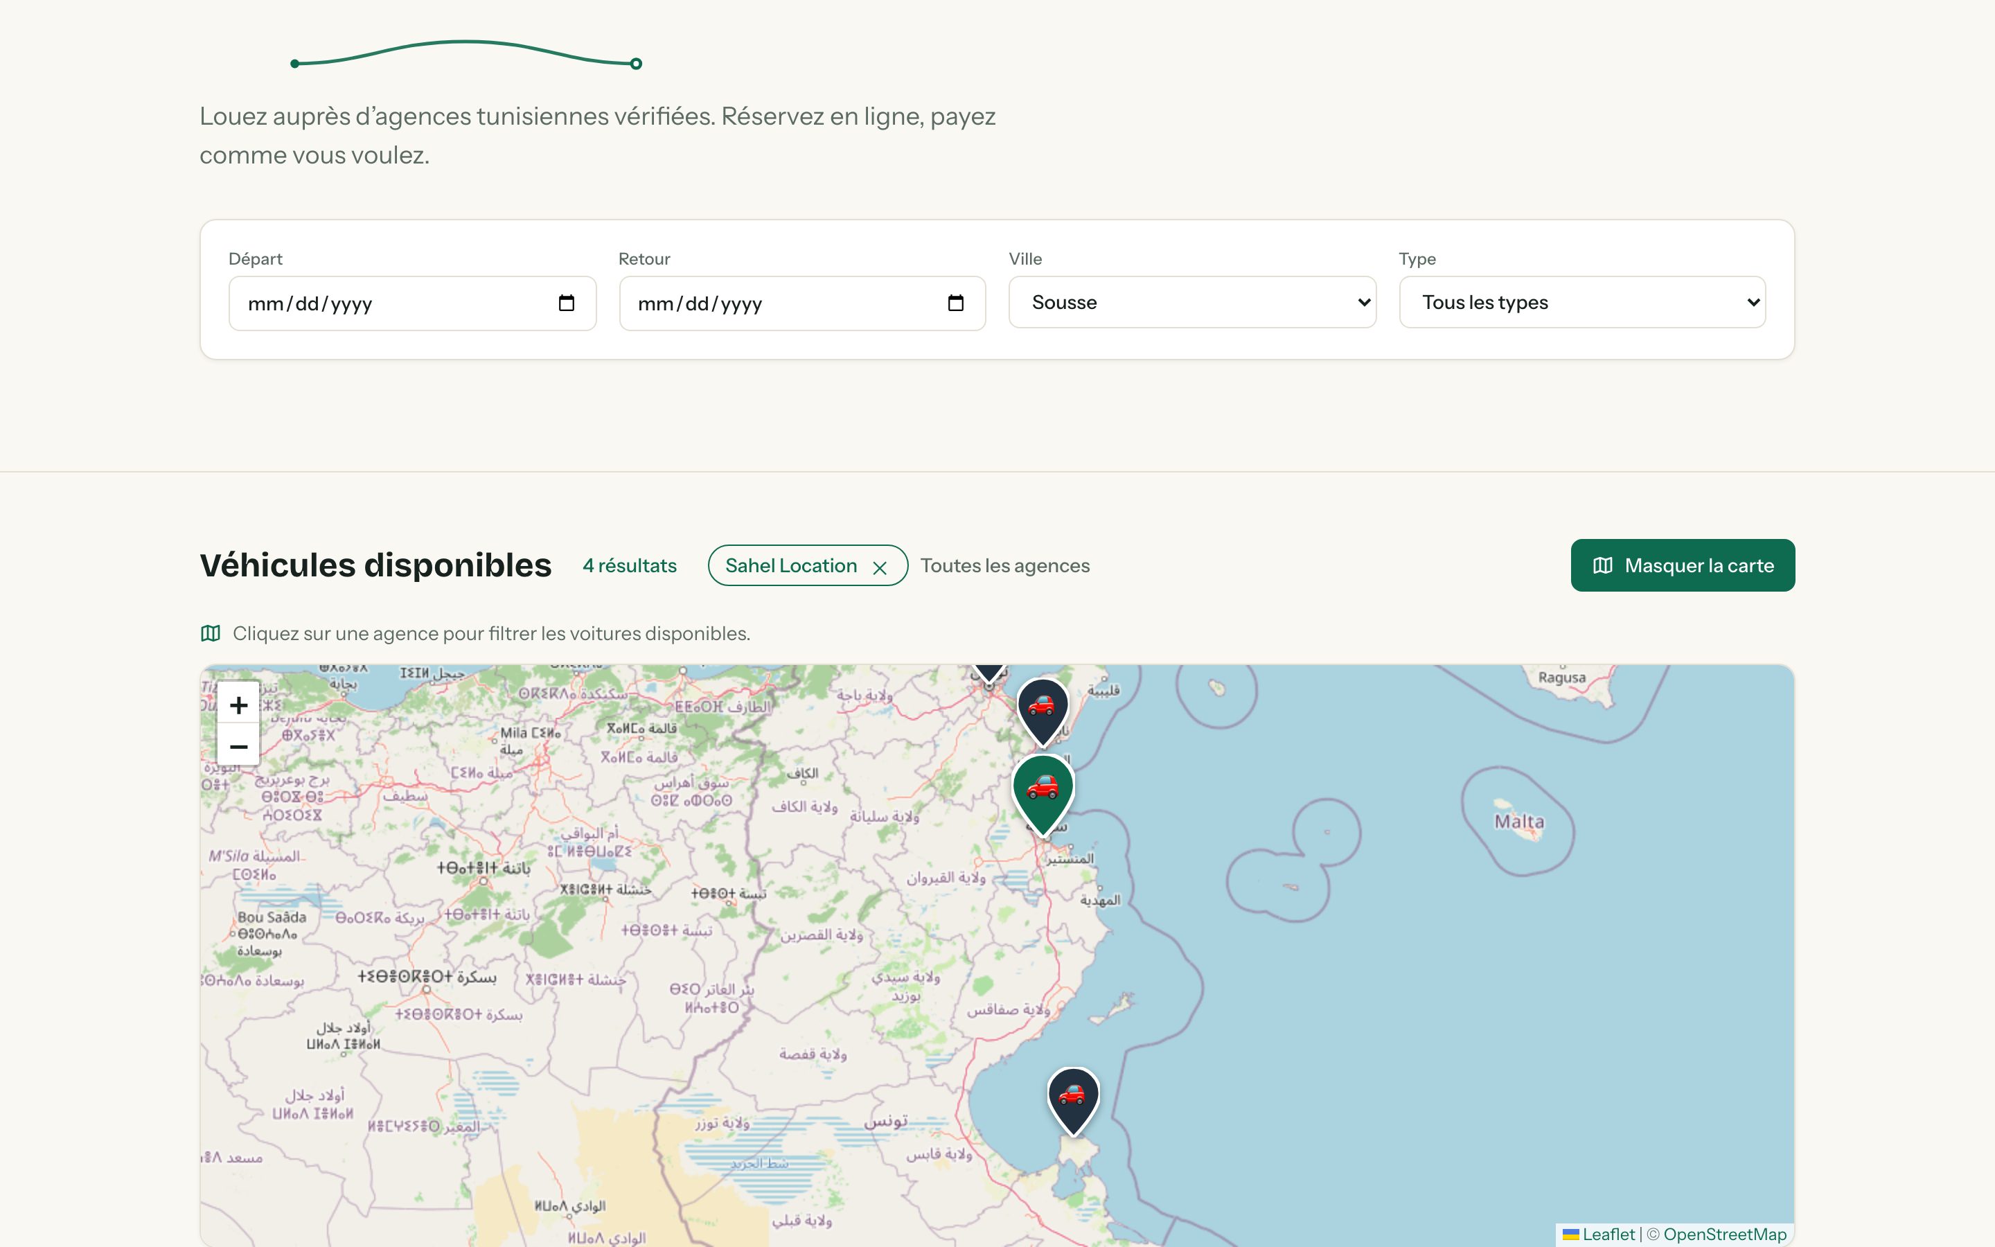
Task: Click the Masquer la carte button
Action: (1683, 565)
